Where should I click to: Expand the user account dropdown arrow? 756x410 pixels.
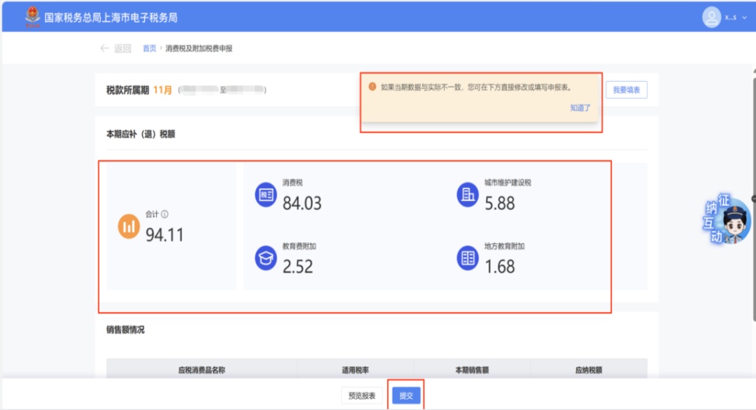pyautogui.click(x=744, y=17)
